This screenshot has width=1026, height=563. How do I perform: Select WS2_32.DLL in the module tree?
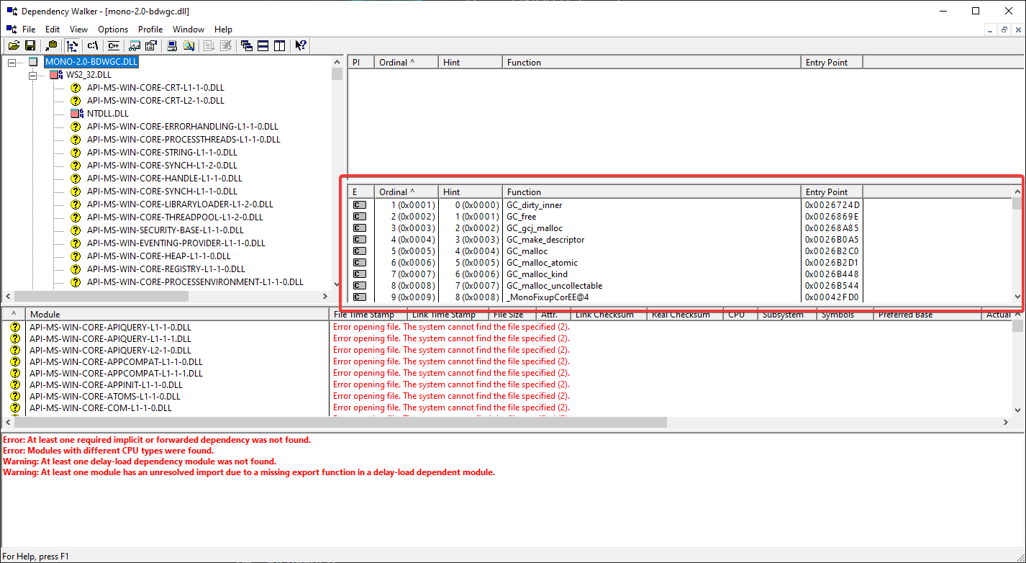coord(89,75)
